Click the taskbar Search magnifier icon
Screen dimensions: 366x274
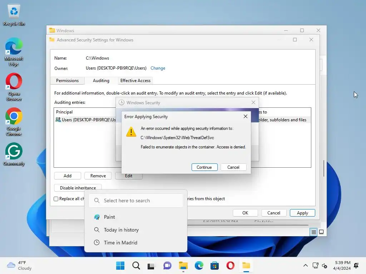coord(136,265)
